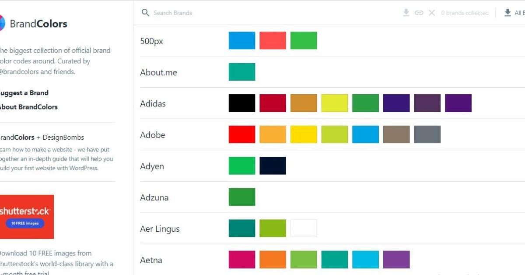
Task: Click the greyed download collected brands icon
Action: (x=406, y=13)
